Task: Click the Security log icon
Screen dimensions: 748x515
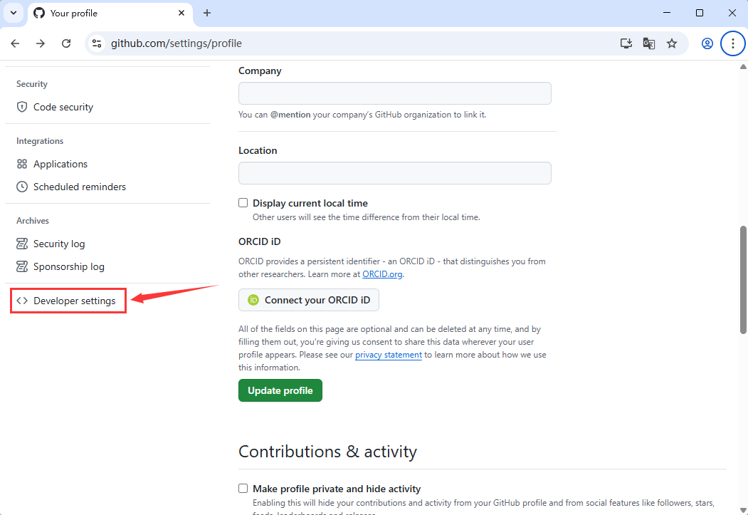Action: click(22, 244)
